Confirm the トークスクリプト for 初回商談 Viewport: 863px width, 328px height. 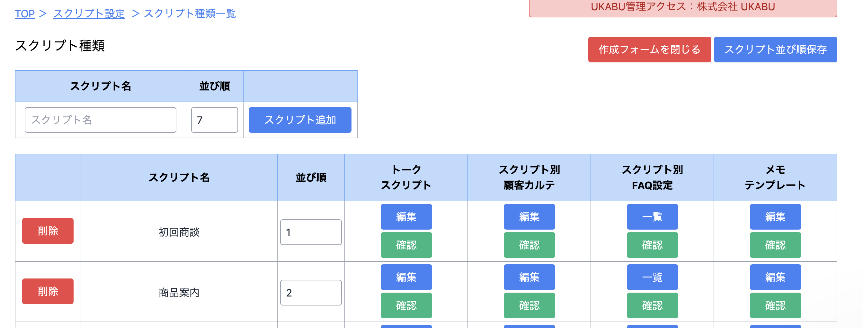(406, 245)
